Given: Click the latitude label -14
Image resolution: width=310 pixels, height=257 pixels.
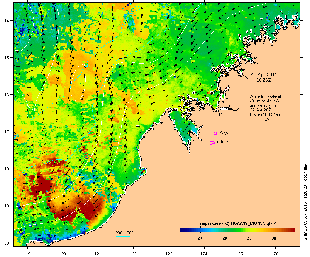Looking at the screenshot, I should pyautogui.click(x=5, y=20).
